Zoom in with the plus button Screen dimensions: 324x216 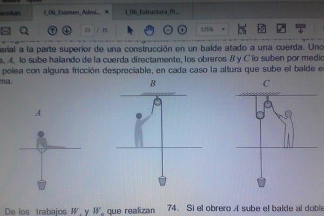[x=182, y=30]
